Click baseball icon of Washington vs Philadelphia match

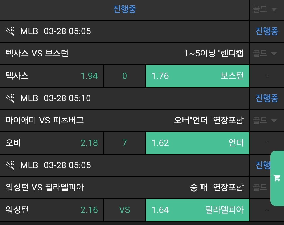(x=10, y=165)
